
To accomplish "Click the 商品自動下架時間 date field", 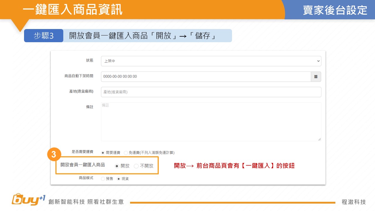I will click(206, 76).
